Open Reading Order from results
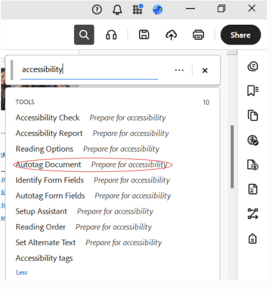 tap(84, 227)
